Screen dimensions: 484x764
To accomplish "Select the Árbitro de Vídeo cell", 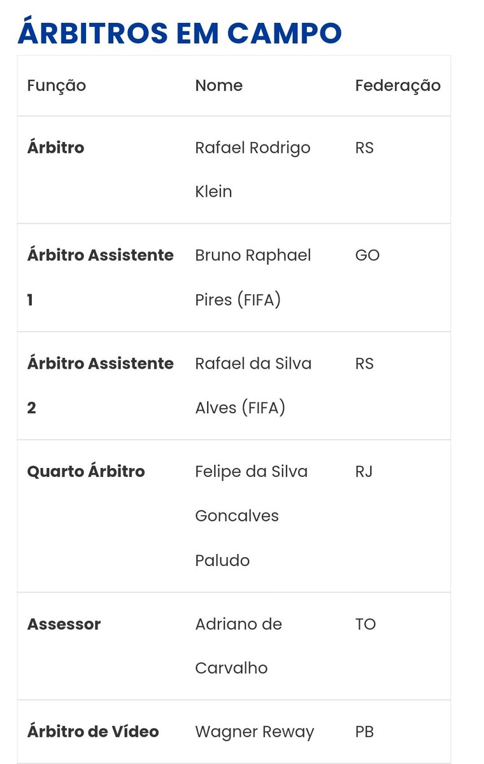I will coord(93,732).
